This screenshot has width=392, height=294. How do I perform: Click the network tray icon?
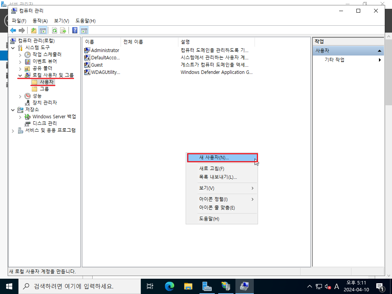point(319,286)
